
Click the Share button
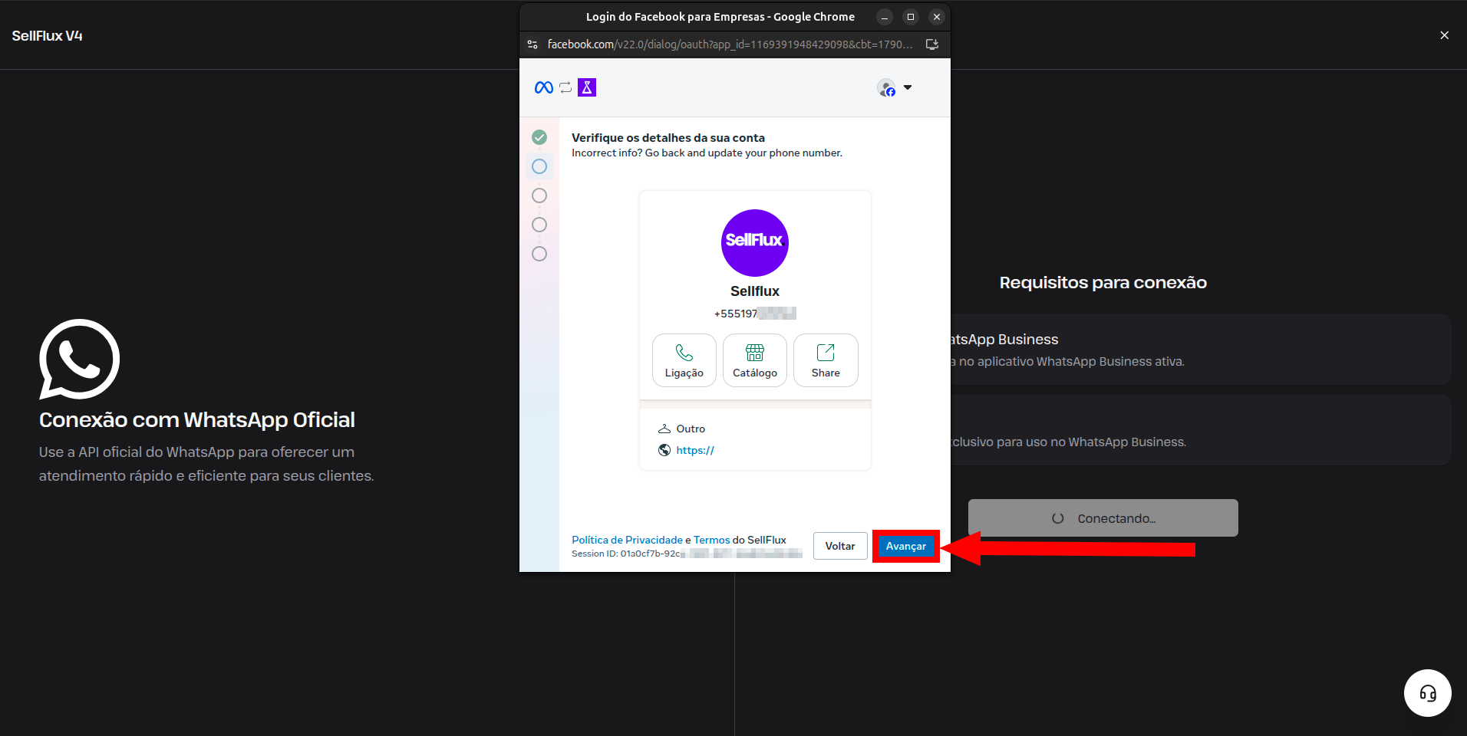coord(826,360)
